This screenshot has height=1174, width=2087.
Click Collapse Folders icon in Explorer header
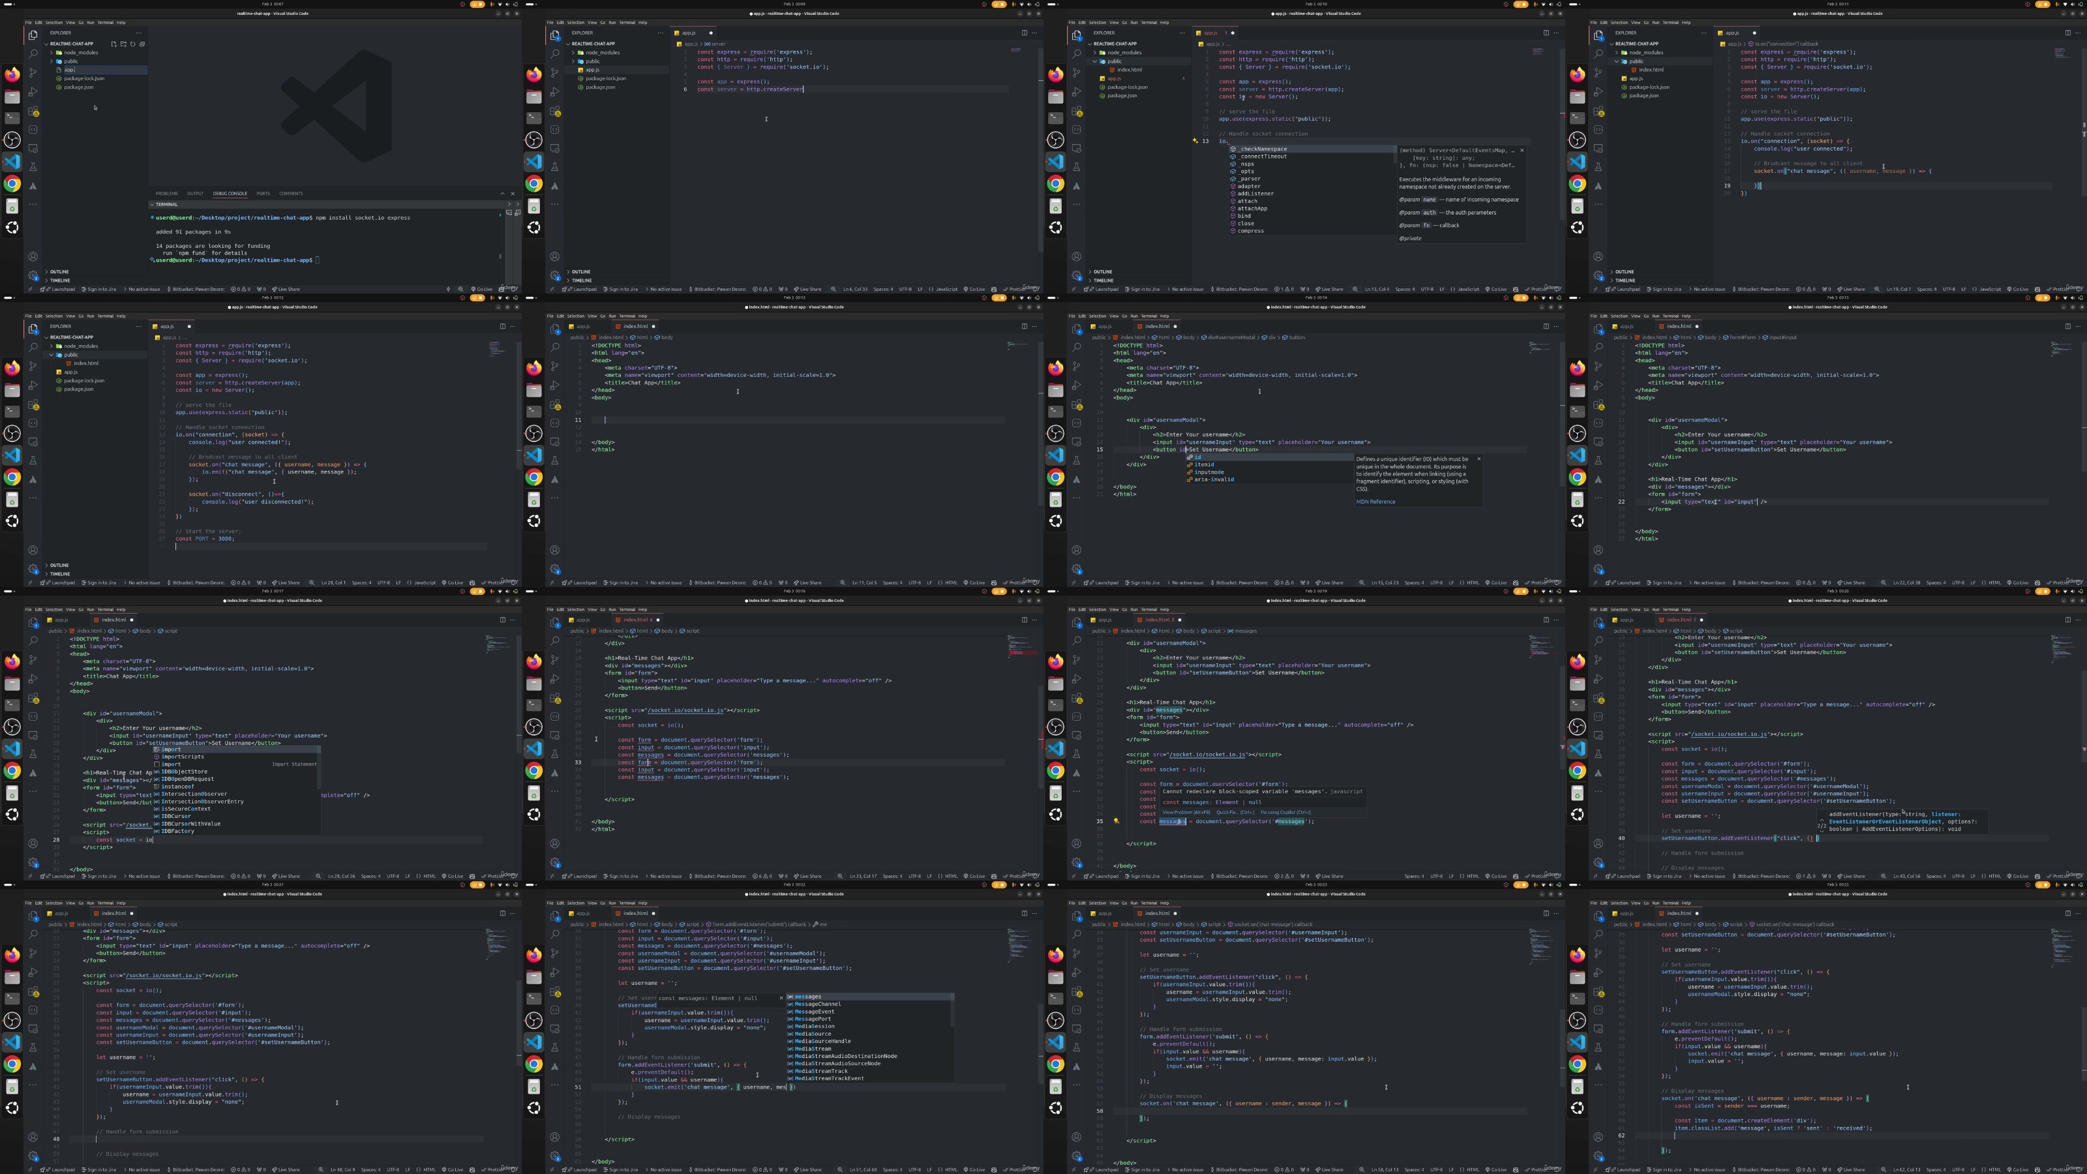coord(142,44)
